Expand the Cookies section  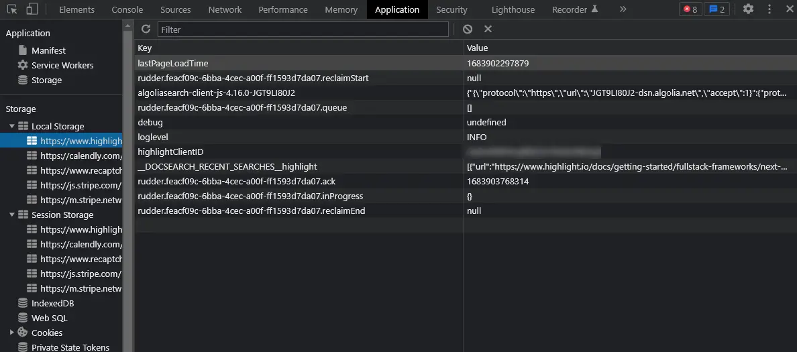12,333
